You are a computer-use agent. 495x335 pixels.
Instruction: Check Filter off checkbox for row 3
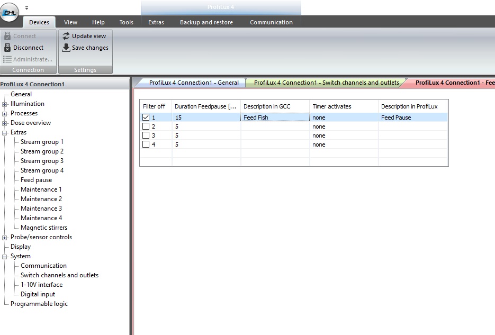click(146, 135)
